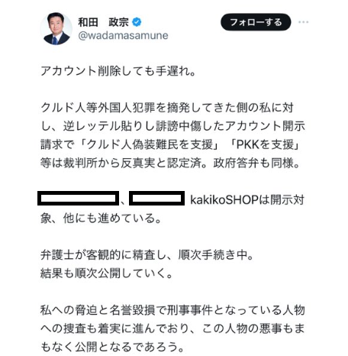Click the second shorter redacted box
The height and width of the screenshot is (356, 348).
pyautogui.click(x=156, y=198)
